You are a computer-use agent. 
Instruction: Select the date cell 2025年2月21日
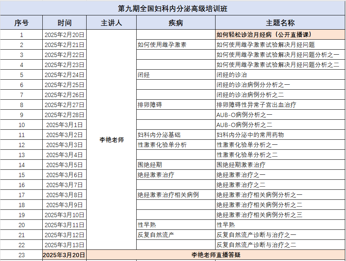(64, 45)
